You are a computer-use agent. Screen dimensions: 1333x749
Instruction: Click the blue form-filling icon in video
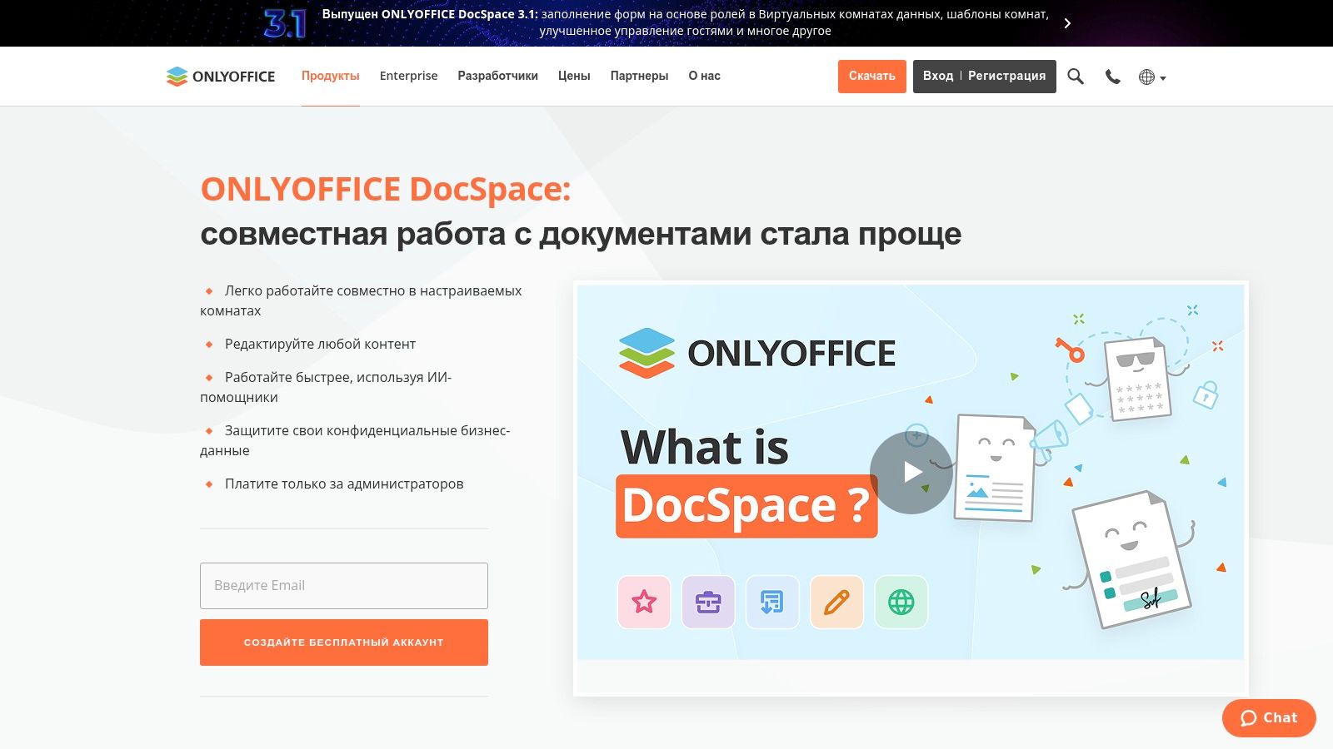click(x=772, y=602)
